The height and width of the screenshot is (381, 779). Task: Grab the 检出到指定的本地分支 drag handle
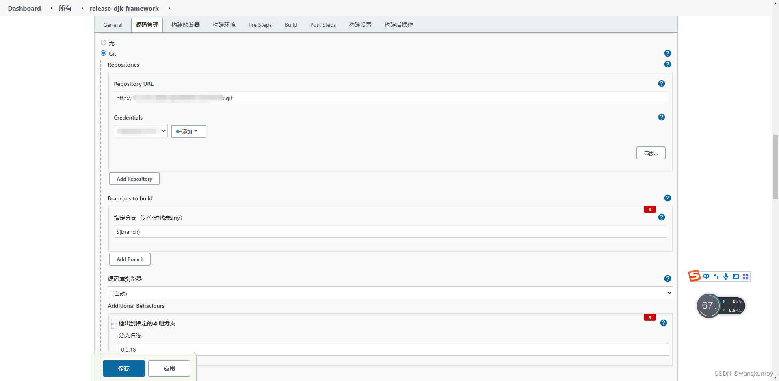pyautogui.click(x=113, y=324)
